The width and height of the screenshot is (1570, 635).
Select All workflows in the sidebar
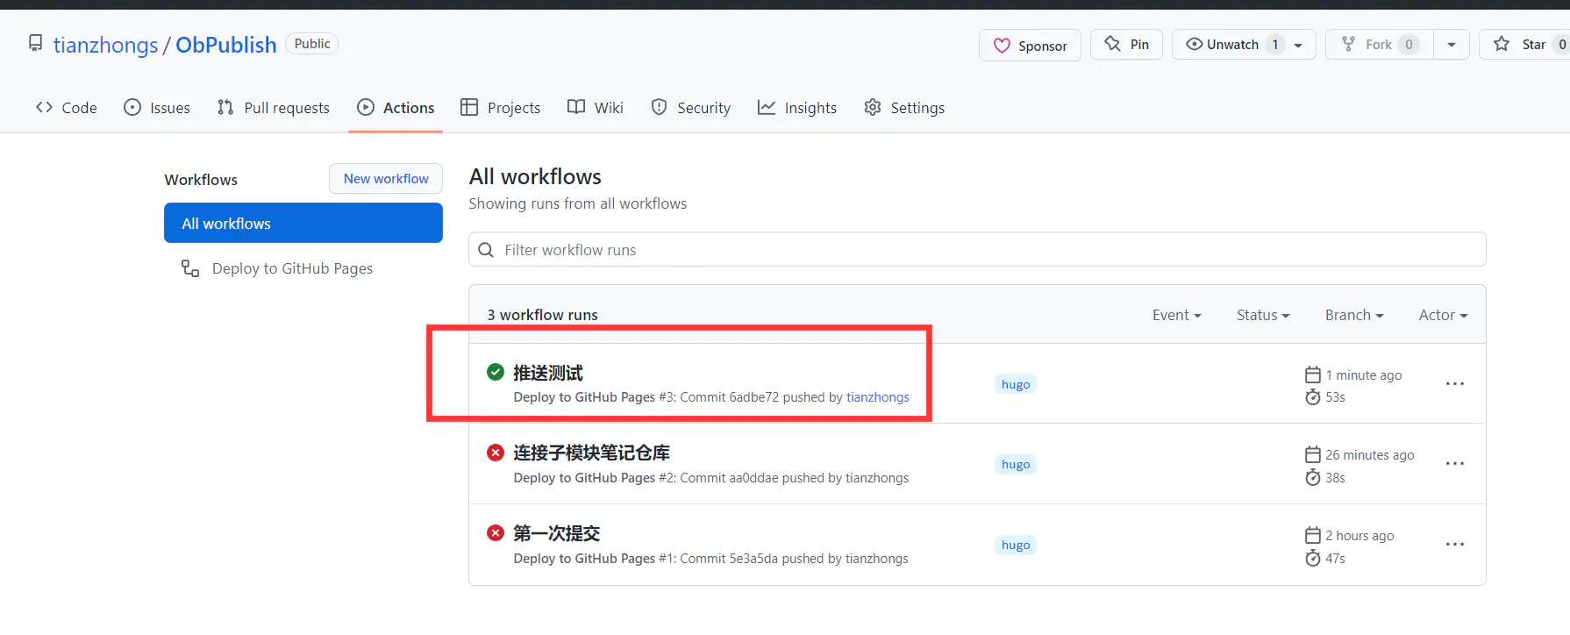click(x=303, y=224)
